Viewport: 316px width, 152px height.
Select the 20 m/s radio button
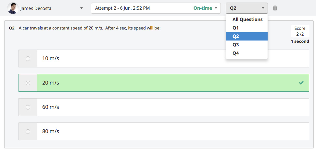[28, 83]
